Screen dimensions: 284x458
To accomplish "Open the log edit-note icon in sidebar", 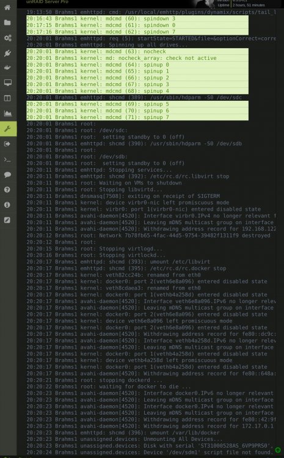I will 7,220.
